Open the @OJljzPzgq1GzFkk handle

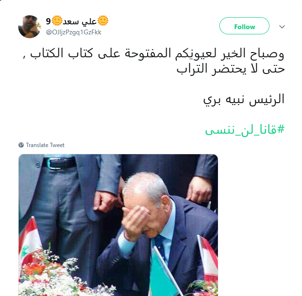pyautogui.click(x=74, y=32)
